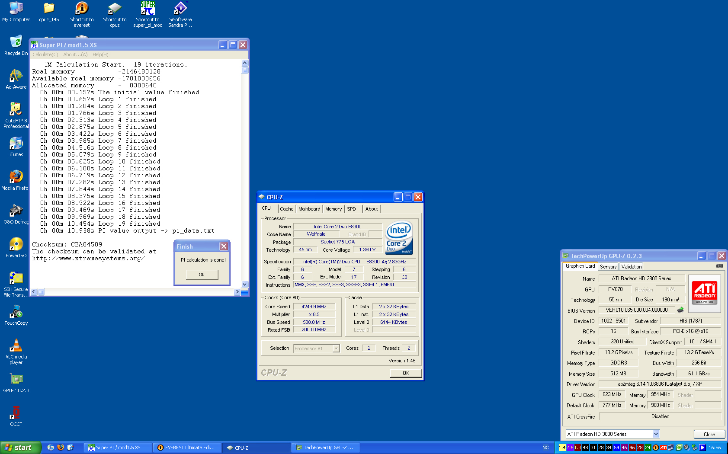Screen dimensions: 728x454
Task: Open About tab in CPU-Z
Action: coord(372,209)
